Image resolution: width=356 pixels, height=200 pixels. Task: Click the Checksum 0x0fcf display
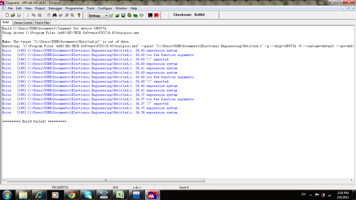pos(189,15)
